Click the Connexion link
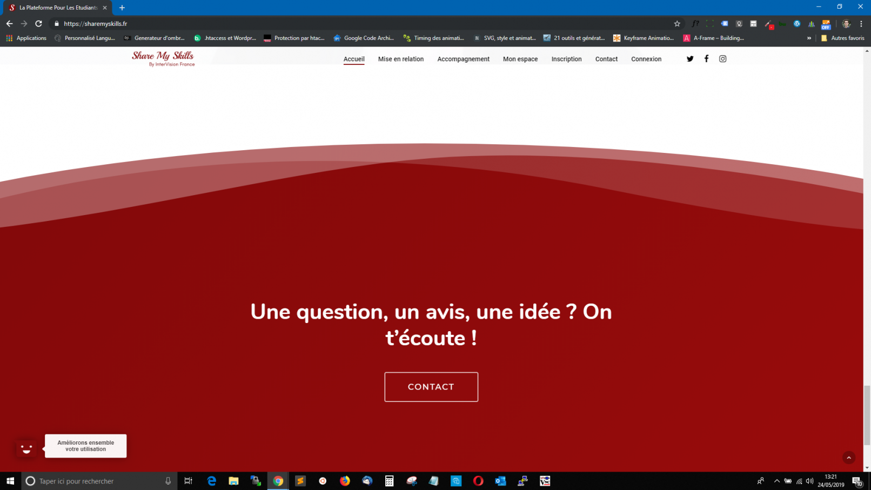This screenshot has height=490, width=871. click(x=646, y=59)
